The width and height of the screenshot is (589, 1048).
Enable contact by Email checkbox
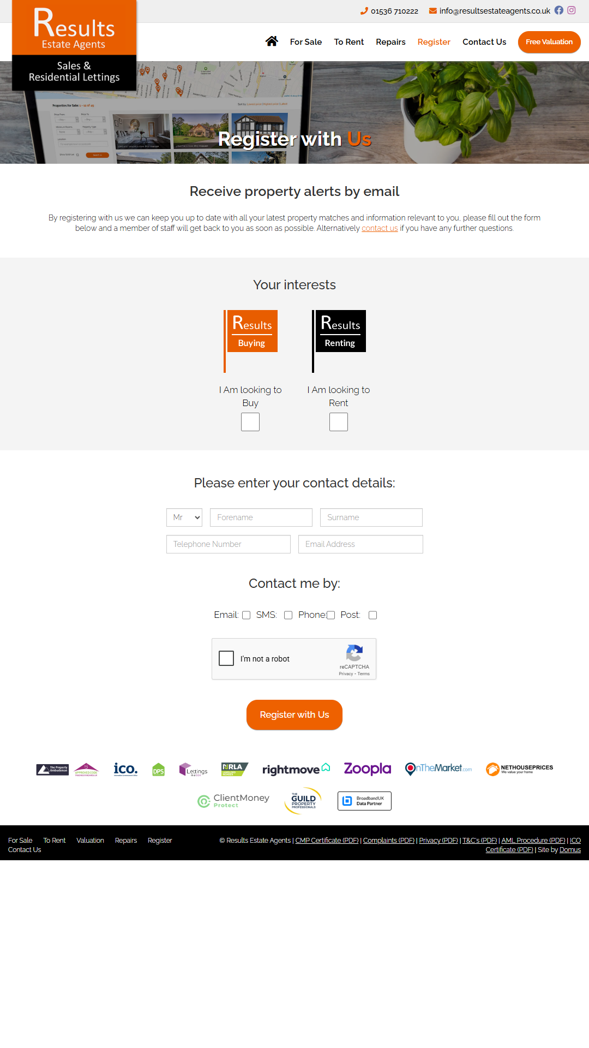coord(246,615)
